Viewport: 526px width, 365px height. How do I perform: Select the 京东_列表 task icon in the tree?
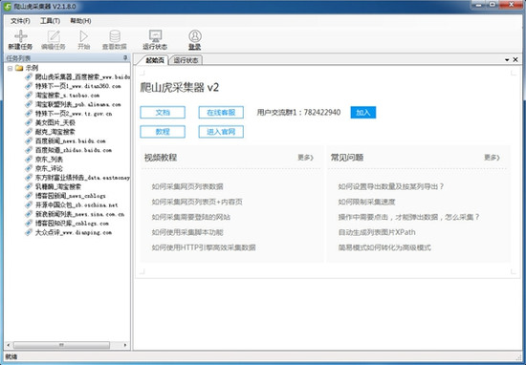coord(30,160)
